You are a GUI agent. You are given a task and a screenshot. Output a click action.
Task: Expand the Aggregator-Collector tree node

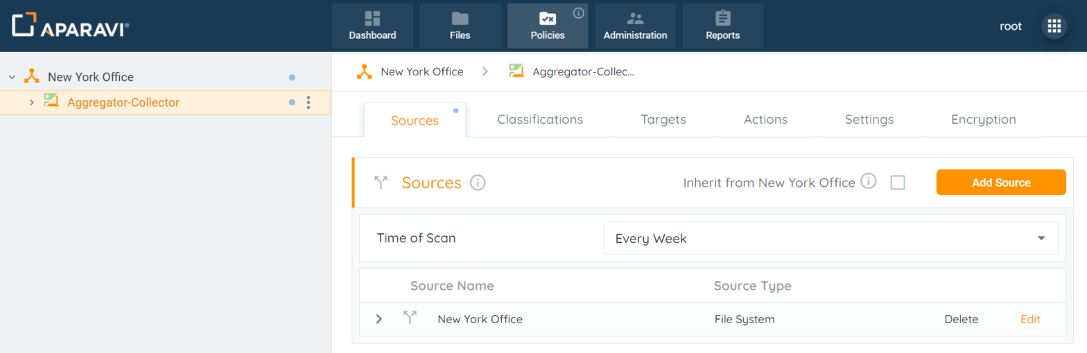[x=31, y=102]
